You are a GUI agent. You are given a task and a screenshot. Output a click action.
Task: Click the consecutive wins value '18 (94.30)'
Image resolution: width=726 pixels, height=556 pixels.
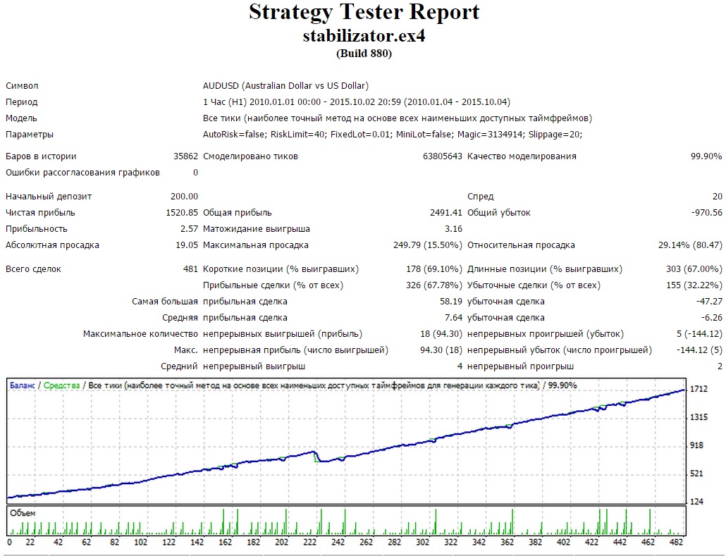(x=441, y=334)
